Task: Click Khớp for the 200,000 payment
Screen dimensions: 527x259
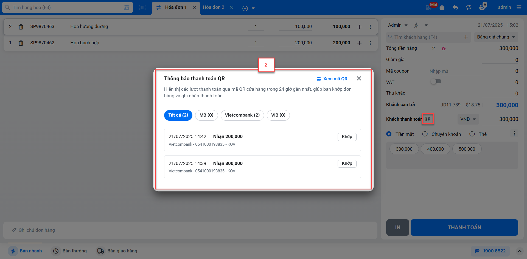Action: click(x=347, y=137)
